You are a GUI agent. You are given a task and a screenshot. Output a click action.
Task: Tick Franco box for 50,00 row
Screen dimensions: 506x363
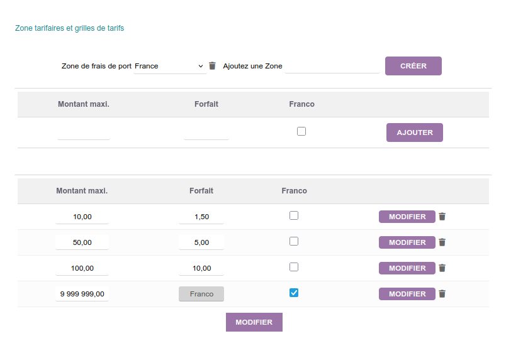pos(294,241)
